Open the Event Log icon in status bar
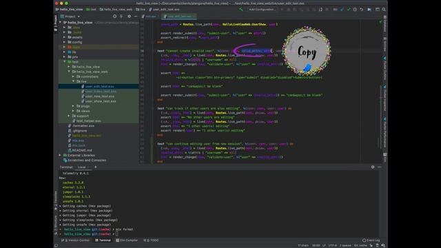 click(371, 240)
